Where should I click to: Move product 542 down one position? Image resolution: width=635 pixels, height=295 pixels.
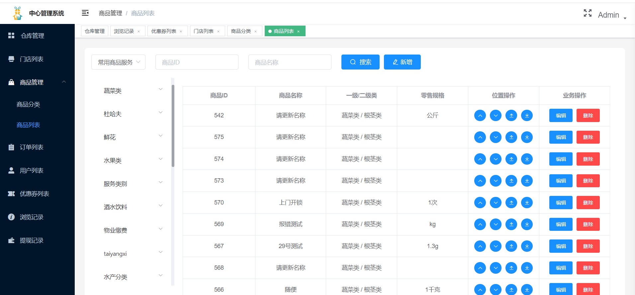click(496, 115)
